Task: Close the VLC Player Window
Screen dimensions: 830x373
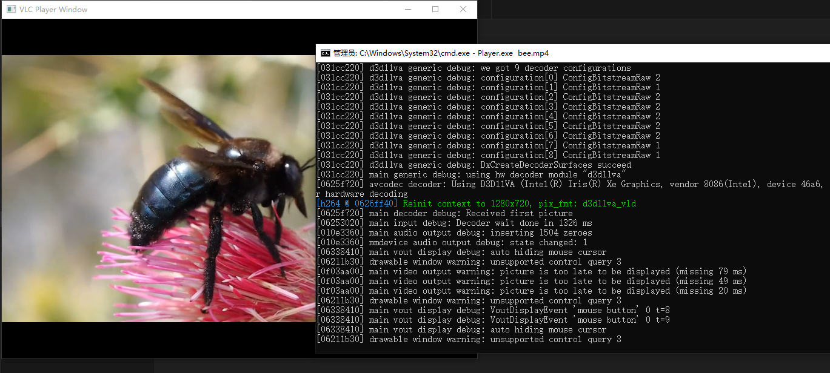Action: tap(463, 10)
